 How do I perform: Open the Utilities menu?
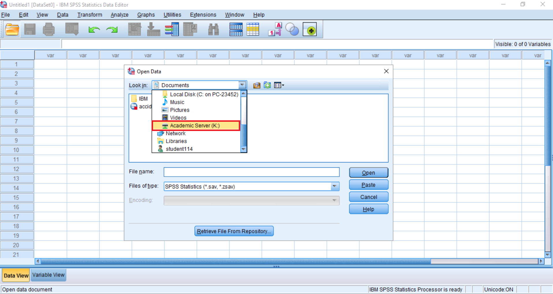click(x=172, y=15)
